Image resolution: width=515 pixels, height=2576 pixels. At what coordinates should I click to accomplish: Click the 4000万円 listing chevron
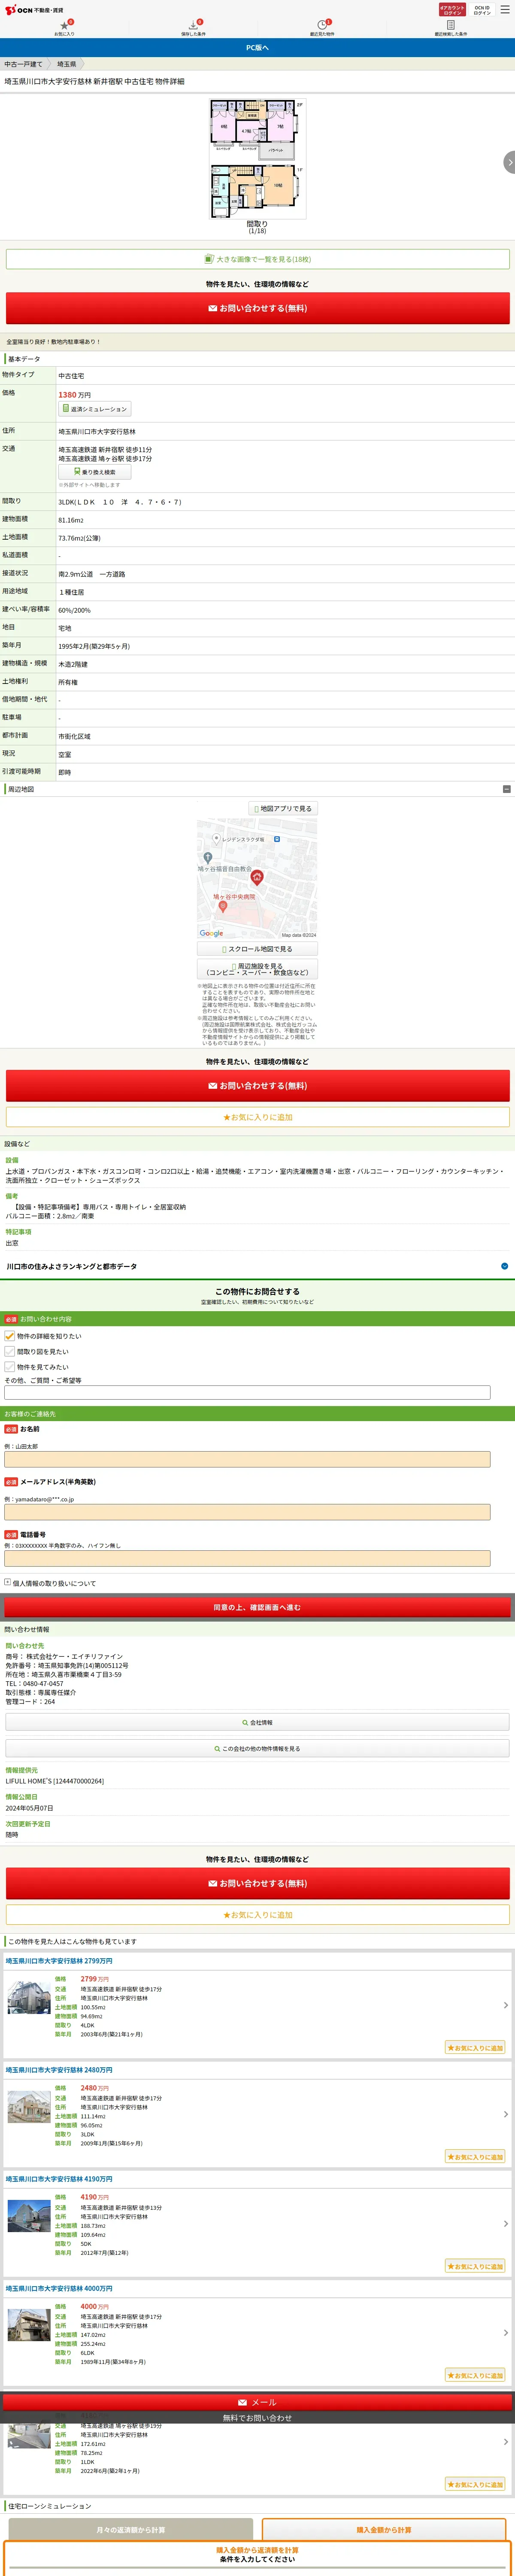tap(505, 2333)
